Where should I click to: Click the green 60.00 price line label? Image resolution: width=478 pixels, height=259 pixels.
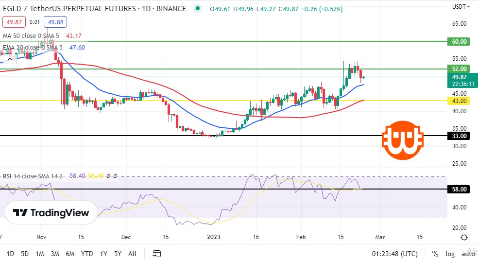(459, 42)
